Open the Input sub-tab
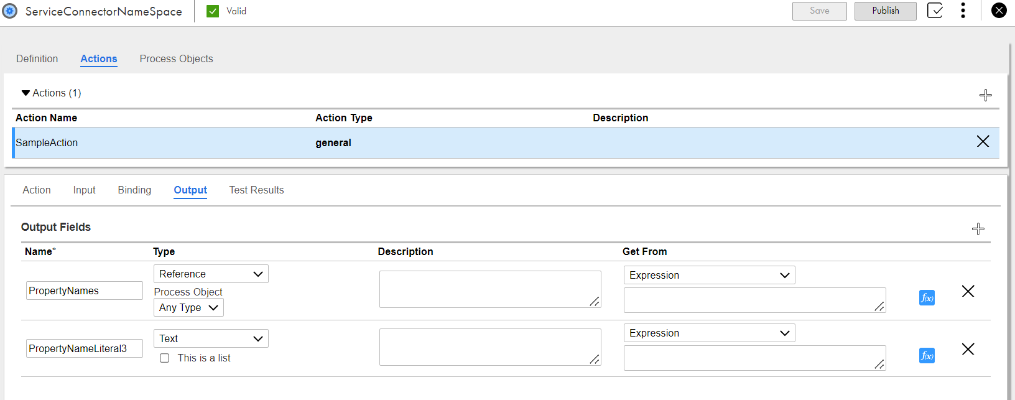 click(x=84, y=190)
